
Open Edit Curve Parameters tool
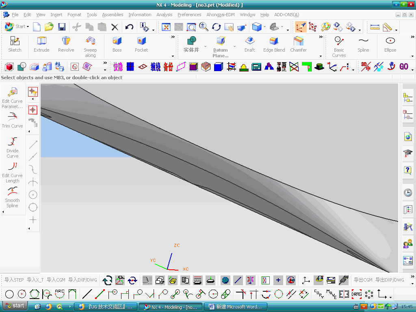(12, 98)
